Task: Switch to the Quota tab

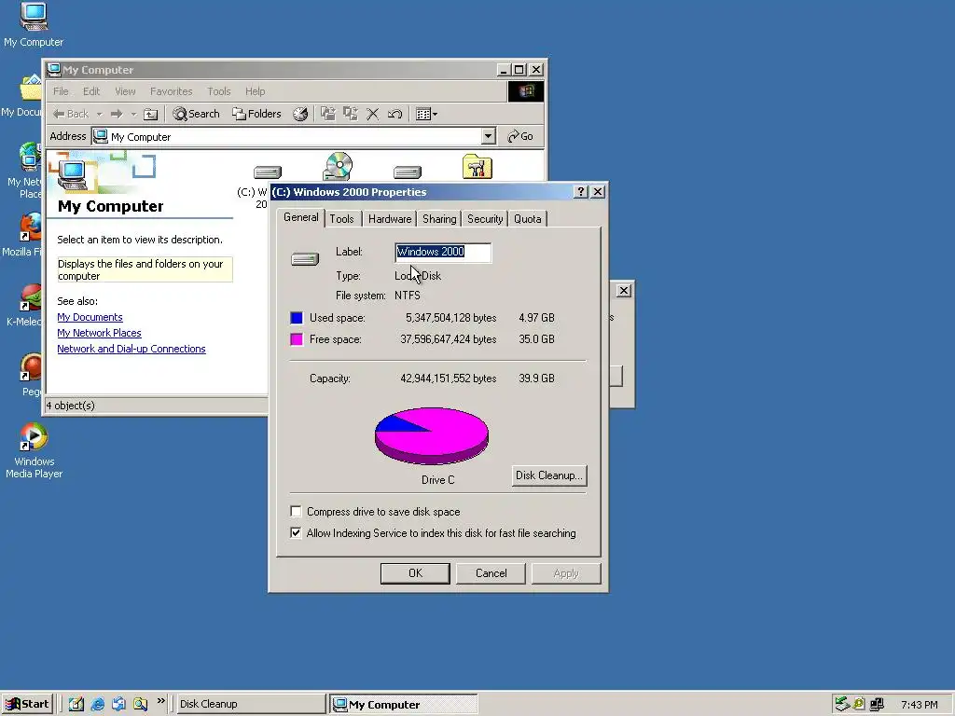Action: pos(528,218)
